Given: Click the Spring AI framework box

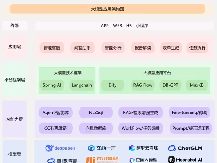Looking at the screenshot, I should [x=52, y=85].
